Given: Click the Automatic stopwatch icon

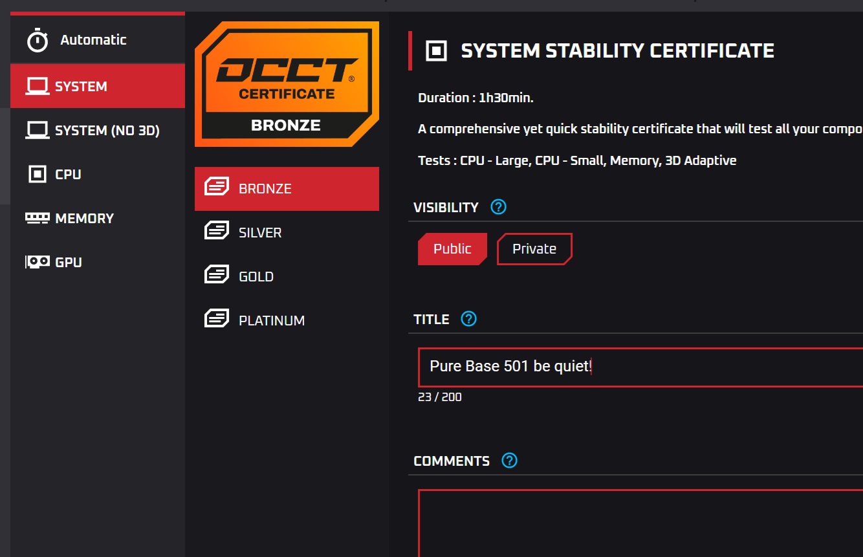Looking at the screenshot, I should [38, 40].
